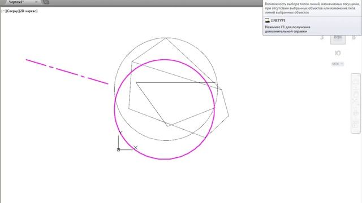Open the steering wheel in navigation bar
This screenshot has width=362, height=203.
(356, 81)
